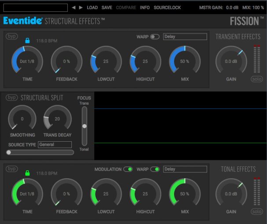Open the Transient effect type dropdown
Screen dimensions: 267x224
[185, 37]
